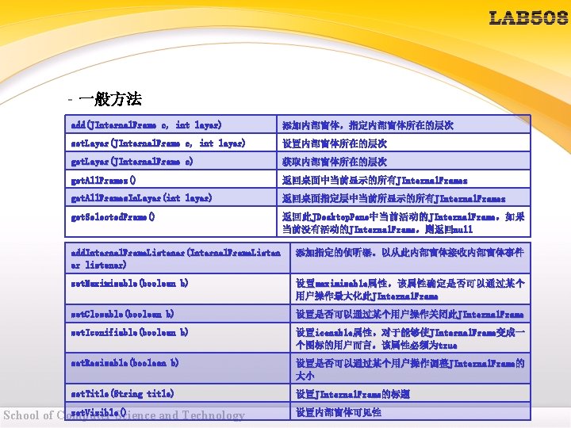
Task: Click description starting 返回此JDesktopPane中当前活动的
Action: pyautogui.click(x=404, y=223)
